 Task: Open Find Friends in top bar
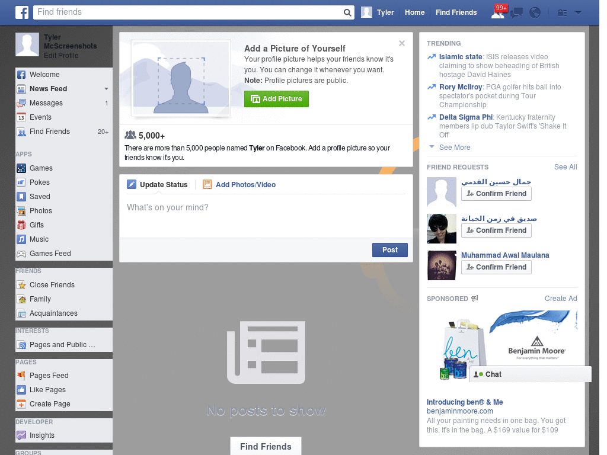point(456,12)
